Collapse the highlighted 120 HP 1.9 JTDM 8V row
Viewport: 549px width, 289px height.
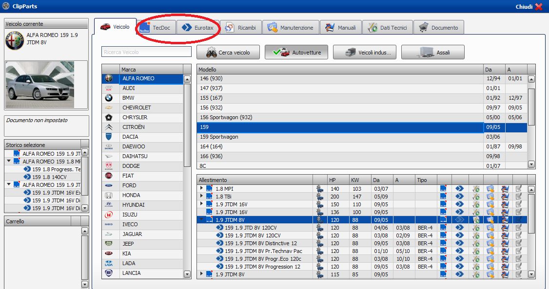point(202,220)
